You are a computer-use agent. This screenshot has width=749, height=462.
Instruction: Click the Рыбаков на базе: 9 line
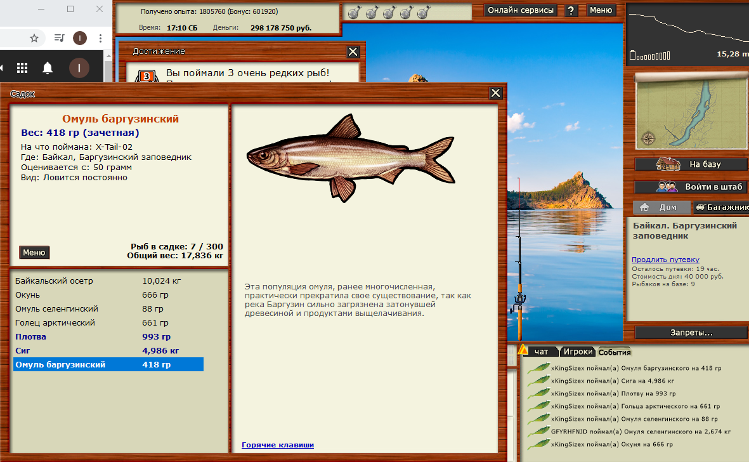[x=663, y=284]
